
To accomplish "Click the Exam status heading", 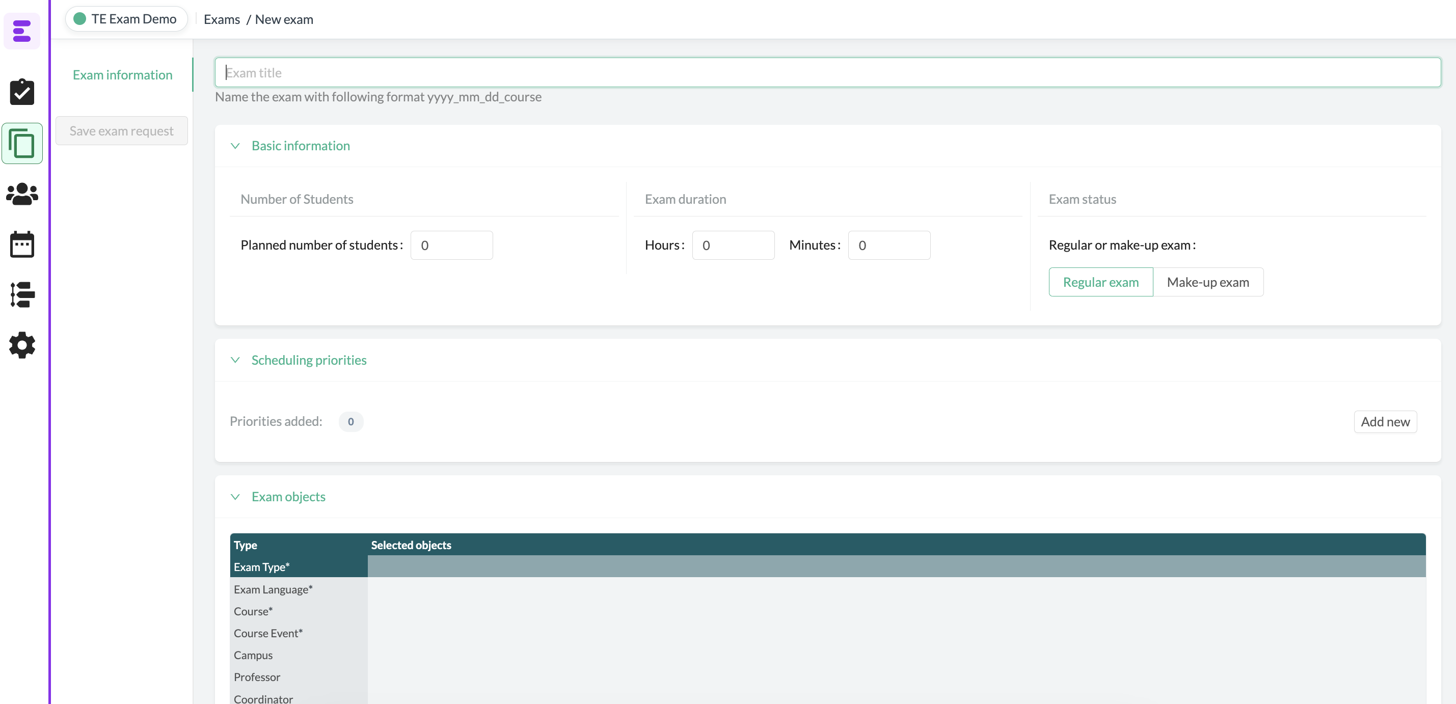I will (x=1083, y=199).
